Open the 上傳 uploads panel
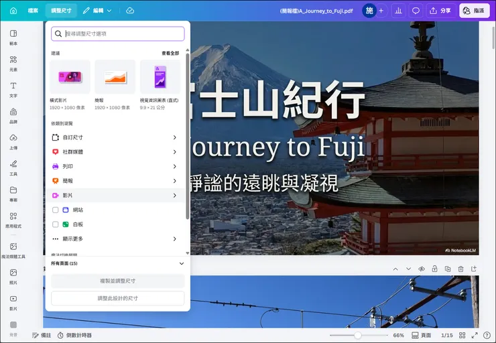The width and height of the screenshot is (496, 343). point(13,142)
